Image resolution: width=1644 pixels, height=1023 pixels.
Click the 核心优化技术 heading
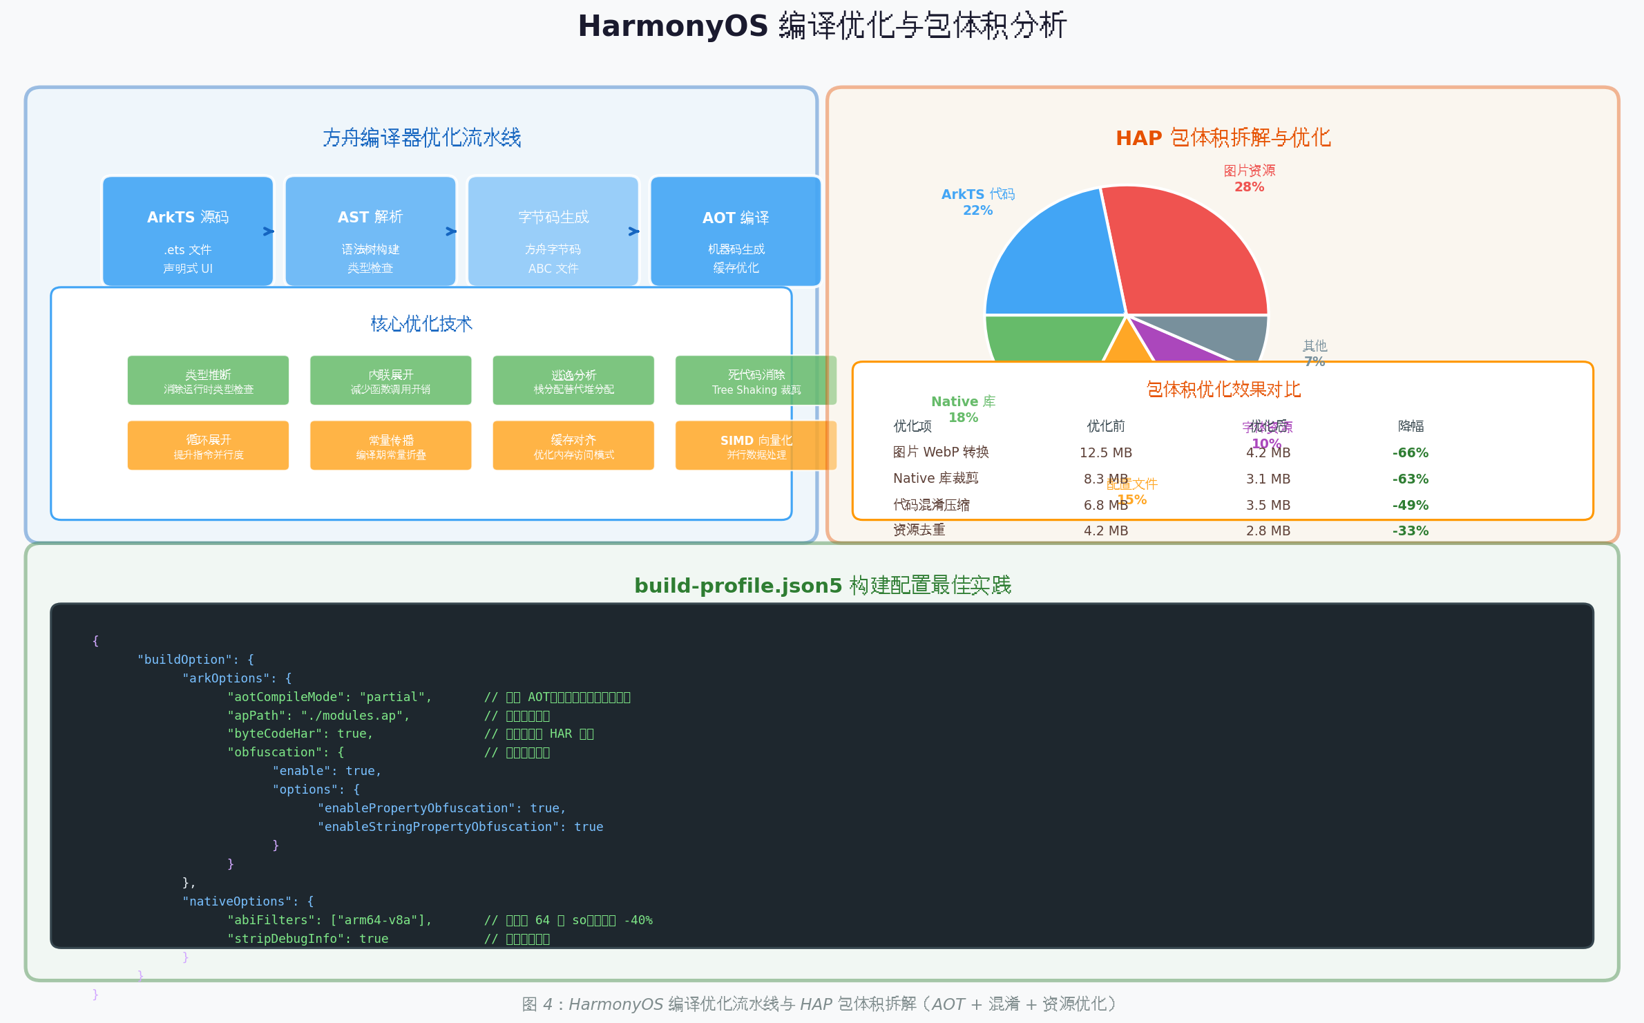click(x=421, y=323)
